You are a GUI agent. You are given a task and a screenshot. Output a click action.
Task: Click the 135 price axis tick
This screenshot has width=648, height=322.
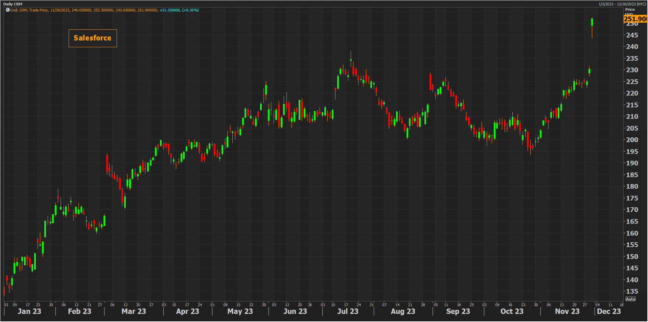(632, 291)
